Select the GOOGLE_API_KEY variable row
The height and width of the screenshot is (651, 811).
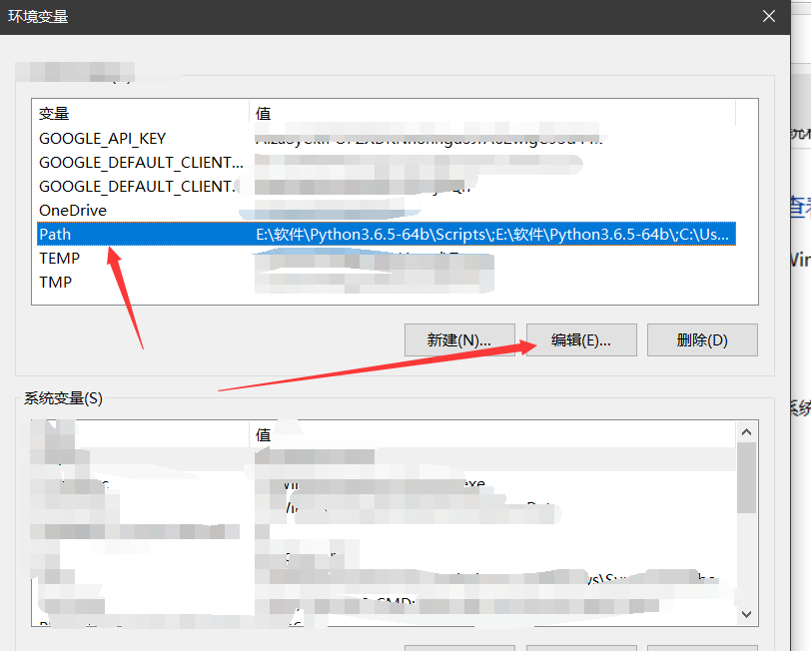tap(387, 139)
